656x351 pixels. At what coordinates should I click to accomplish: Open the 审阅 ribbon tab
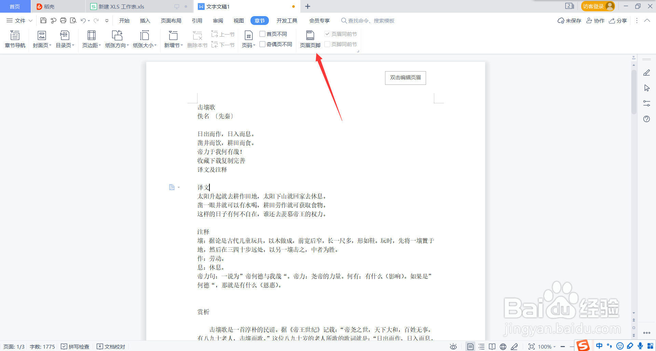pyautogui.click(x=218, y=21)
